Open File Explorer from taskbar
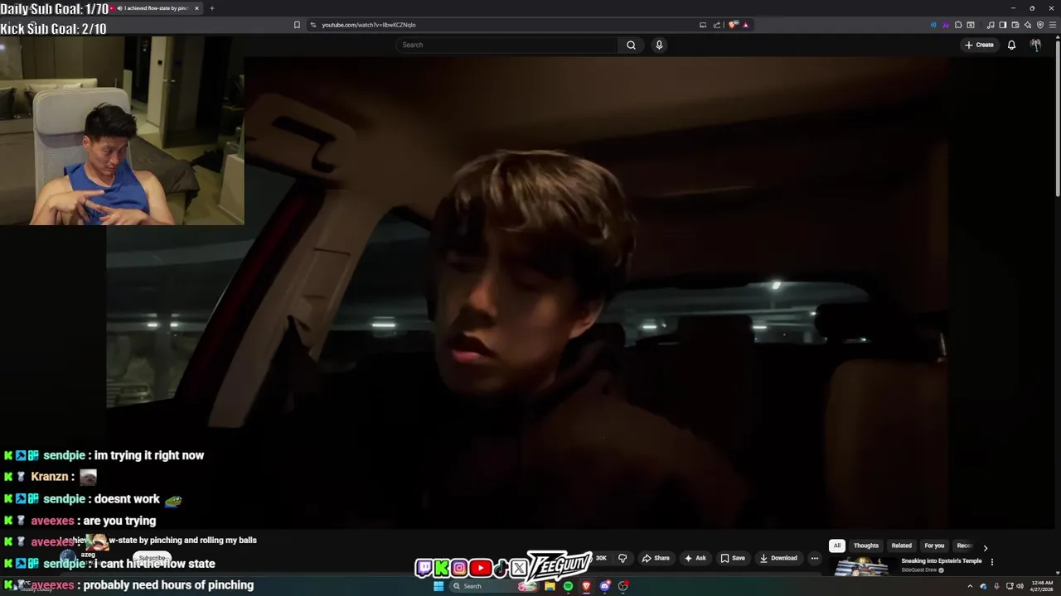1061x596 pixels. point(550,586)
